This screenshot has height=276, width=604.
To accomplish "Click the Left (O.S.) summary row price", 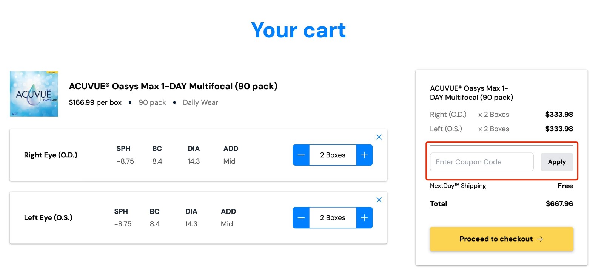I will 559,129.
